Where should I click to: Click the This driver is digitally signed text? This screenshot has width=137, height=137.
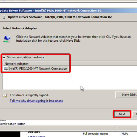click(29, 95)
